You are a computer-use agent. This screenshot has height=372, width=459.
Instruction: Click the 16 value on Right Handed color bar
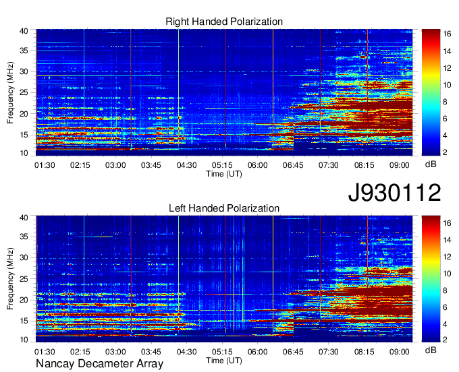447,34
